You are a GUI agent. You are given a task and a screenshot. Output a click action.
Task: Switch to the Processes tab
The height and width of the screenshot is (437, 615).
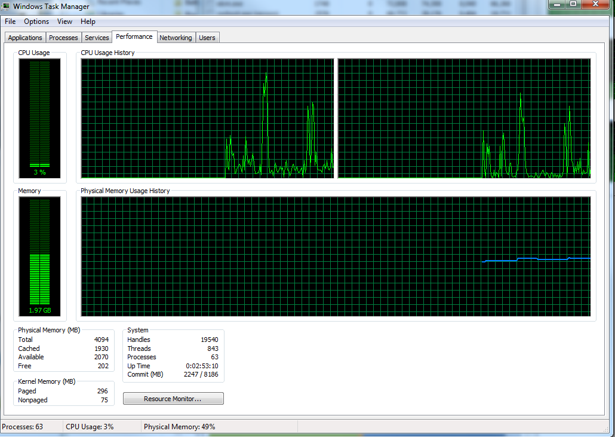[63, 38]
